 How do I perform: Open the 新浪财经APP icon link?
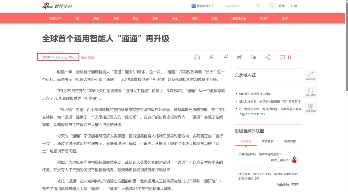[x=194, y=6]
